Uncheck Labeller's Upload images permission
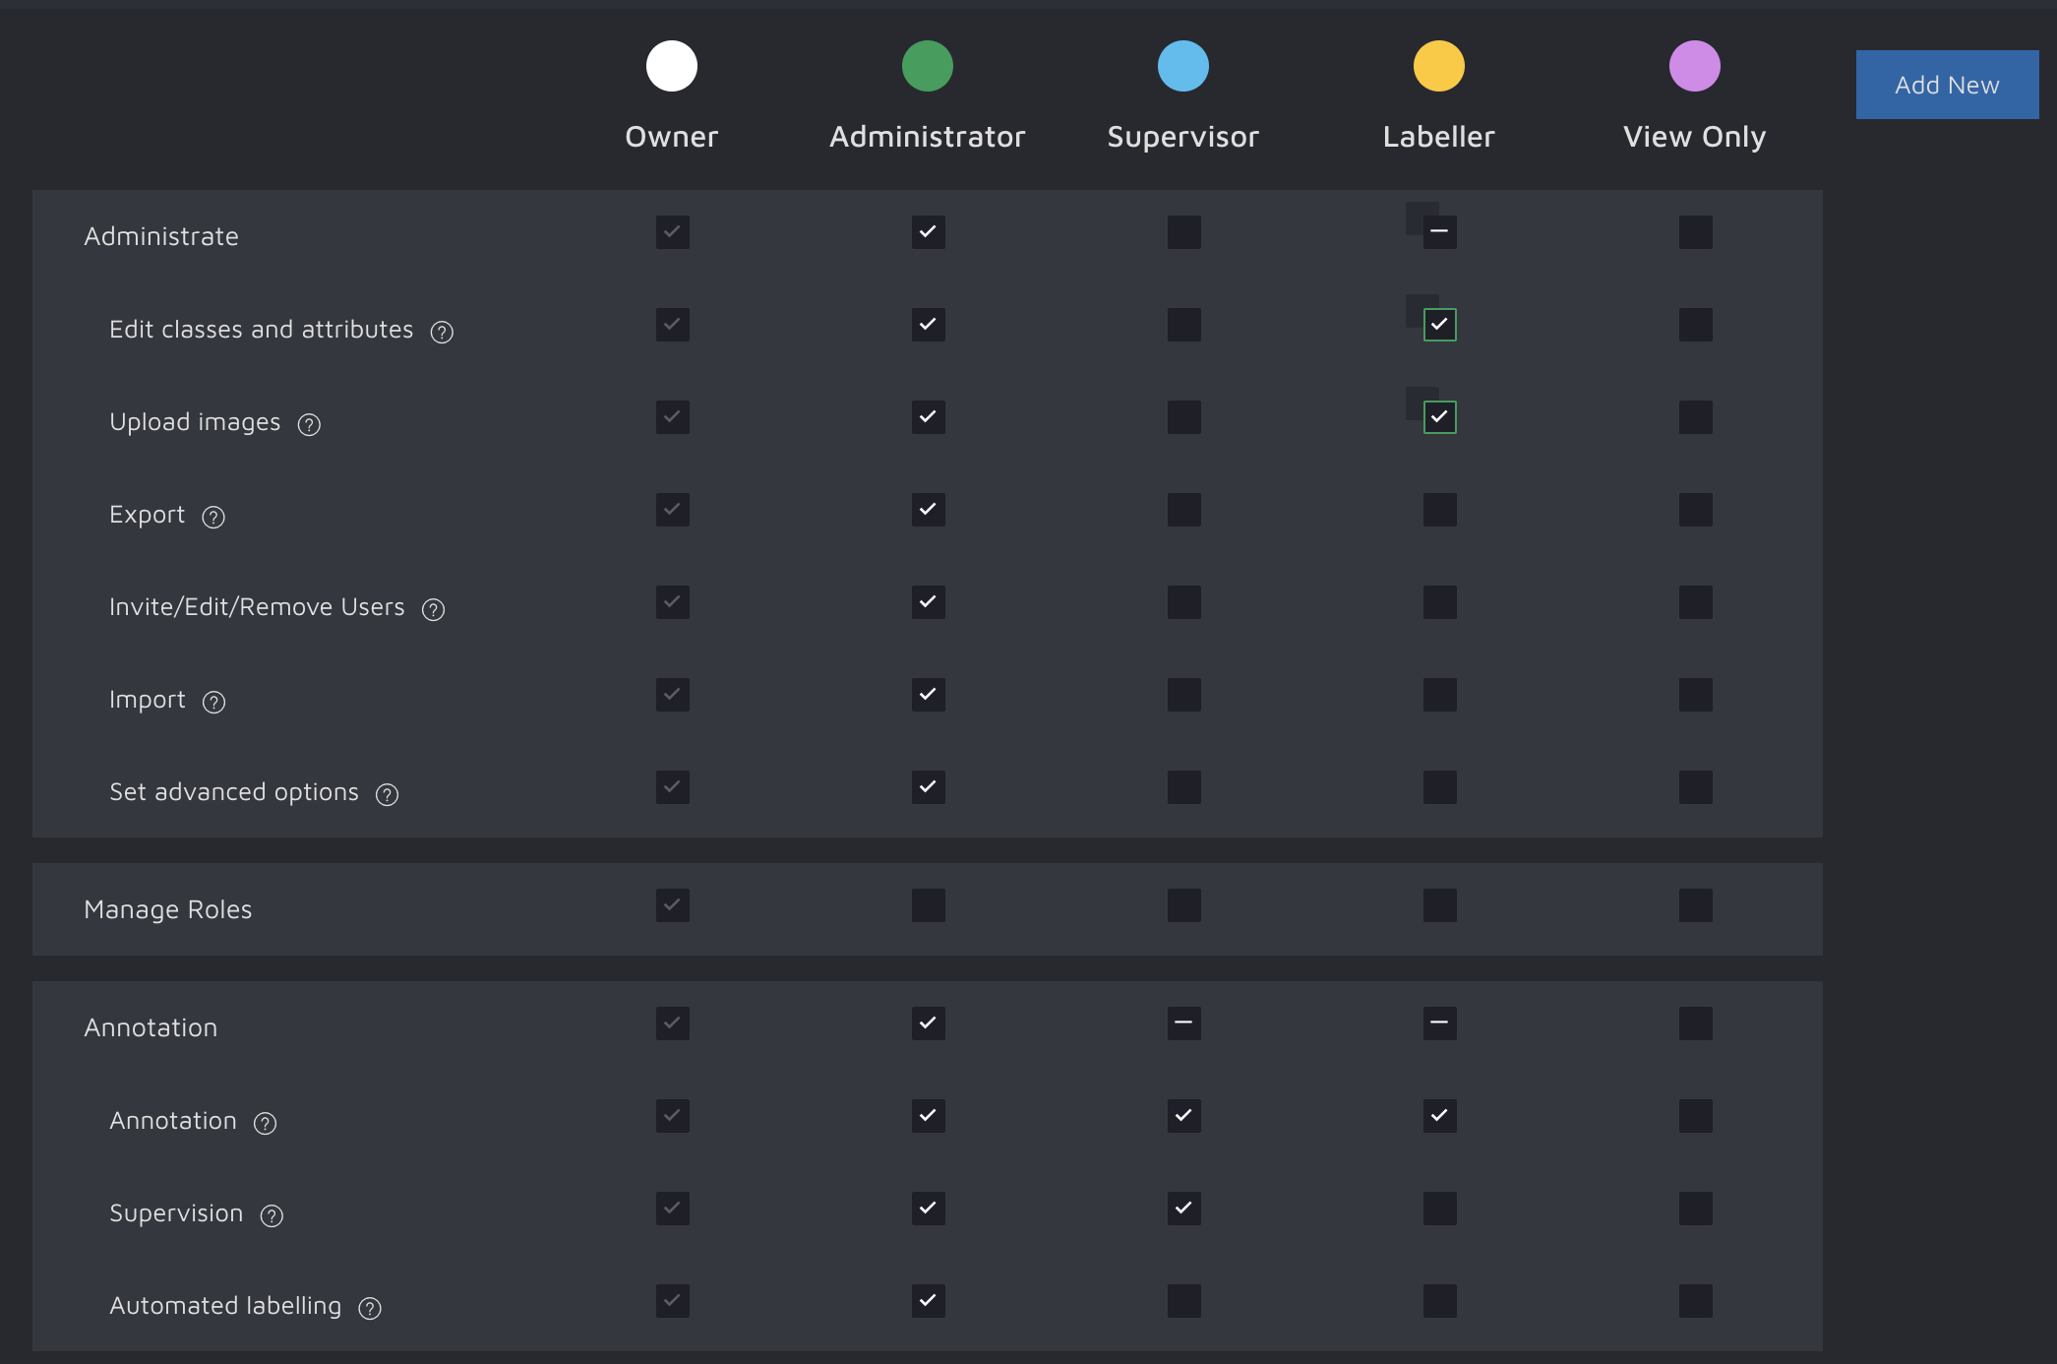The width and height of the screenshot is (2057, 1364). pyautogui.click(x=1439, y=417)
